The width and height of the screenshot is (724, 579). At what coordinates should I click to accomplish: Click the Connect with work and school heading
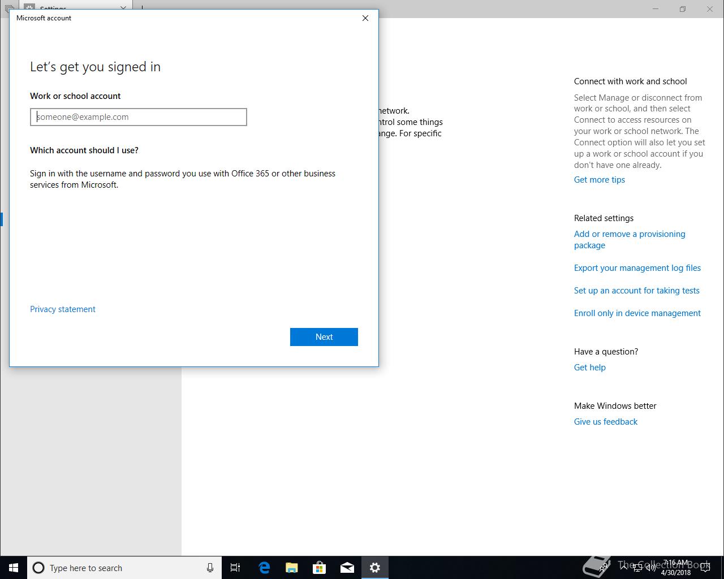tap(631, 81)
